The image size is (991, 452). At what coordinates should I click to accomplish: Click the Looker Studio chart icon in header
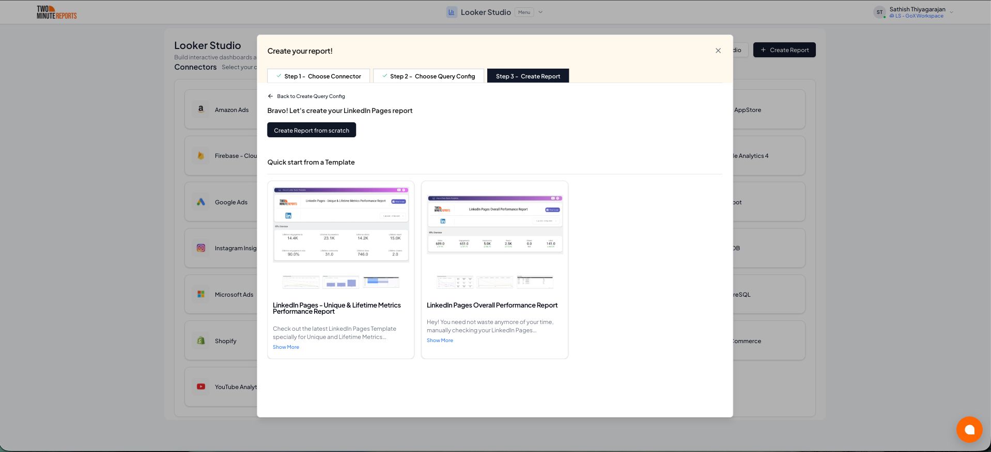coord(452,12)
